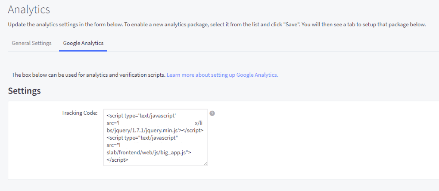The image size is (439, 191).
Task: Open the General Settings tab
Action: point(31,43)
